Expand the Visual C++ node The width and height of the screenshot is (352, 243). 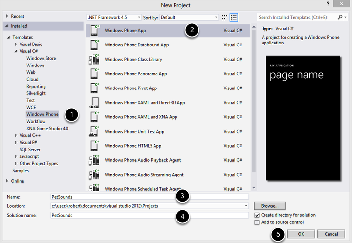tap(16, 135)
